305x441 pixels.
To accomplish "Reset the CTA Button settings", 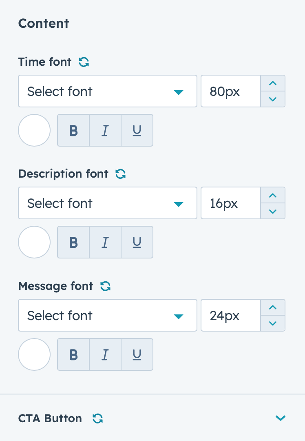I will (x=97, y=419).
